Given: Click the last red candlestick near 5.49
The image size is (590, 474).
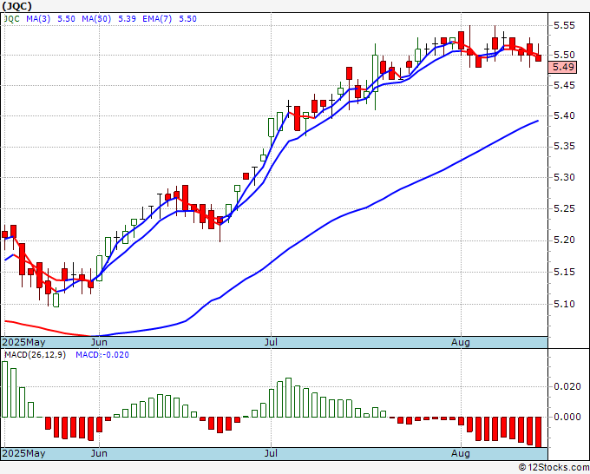Looking at the screenshot, I should (539, 58).
